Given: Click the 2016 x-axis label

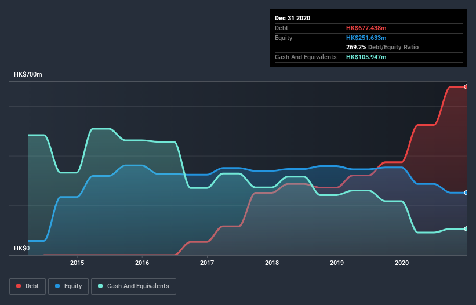Looking at the screenshot, I should [x=142, y=263].
